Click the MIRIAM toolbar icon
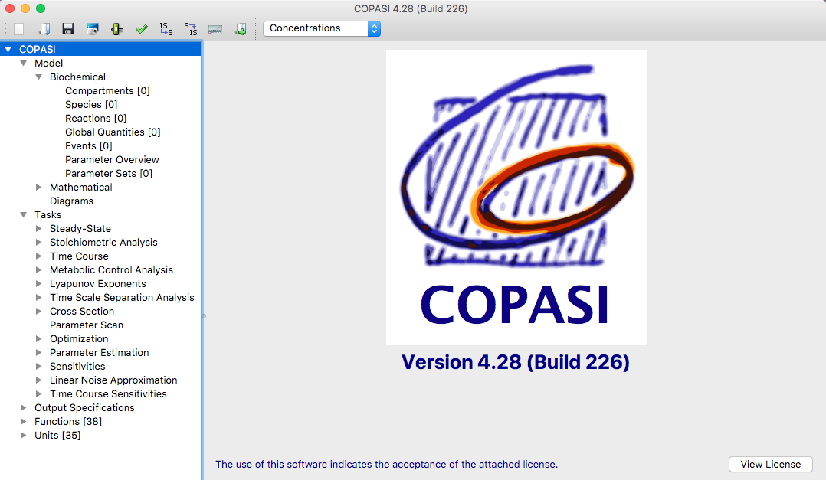 pyautogui.click(x=215, y=29)
